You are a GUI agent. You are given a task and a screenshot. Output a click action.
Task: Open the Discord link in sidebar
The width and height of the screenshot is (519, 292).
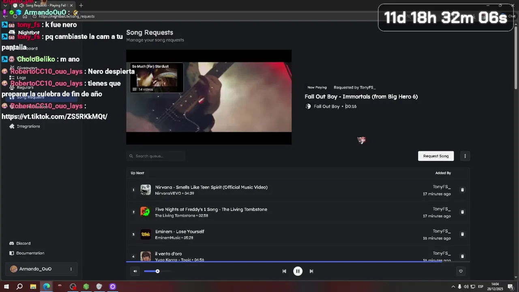click(20, 243)
